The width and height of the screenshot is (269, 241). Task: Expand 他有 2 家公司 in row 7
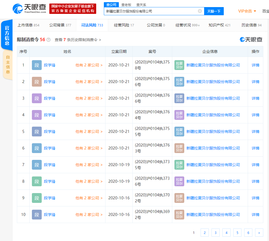(89, 165)
